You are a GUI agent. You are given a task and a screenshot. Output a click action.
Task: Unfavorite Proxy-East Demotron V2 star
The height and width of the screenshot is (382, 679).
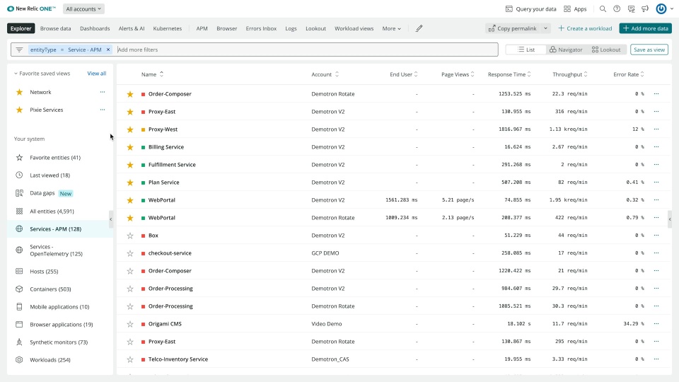(130, 112)
